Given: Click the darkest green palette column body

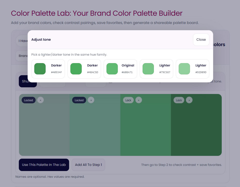Looking at the screenshot, I should click(196, 129).
